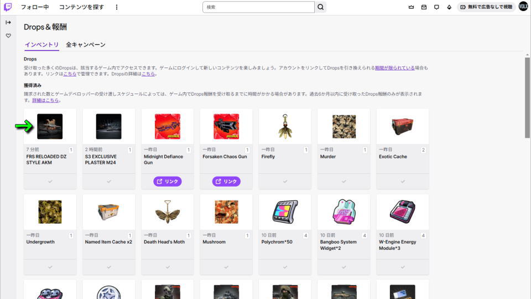The height and width of the screenshot is (299, 531).
Task: Select the W-Engine Energy Module*3 image
Action: [x=402, y=212]
